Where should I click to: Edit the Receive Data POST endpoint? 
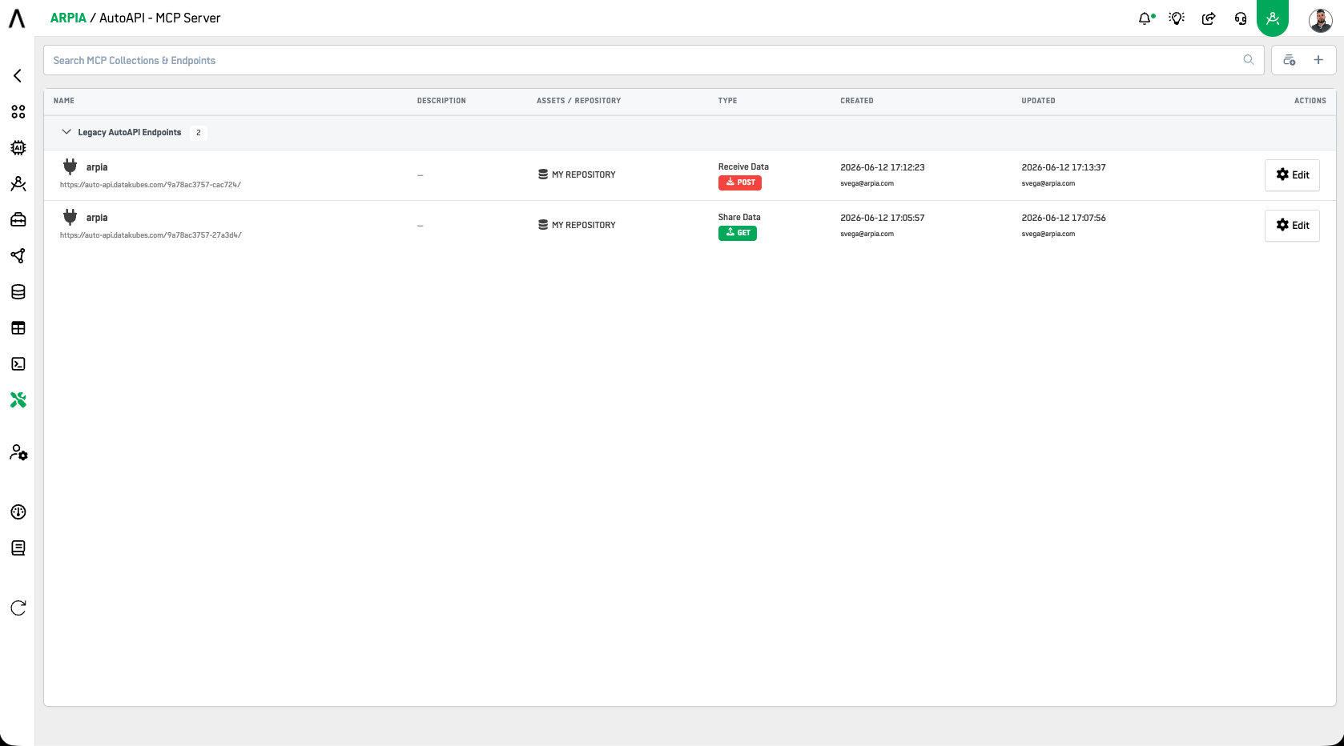pos(1292,174)
